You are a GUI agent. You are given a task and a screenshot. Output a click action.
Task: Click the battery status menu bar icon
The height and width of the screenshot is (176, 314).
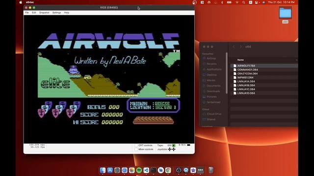tap(229, 2)
